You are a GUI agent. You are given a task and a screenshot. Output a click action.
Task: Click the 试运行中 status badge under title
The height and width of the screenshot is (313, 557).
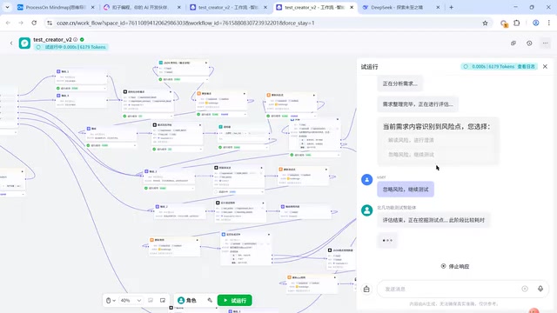71,47
